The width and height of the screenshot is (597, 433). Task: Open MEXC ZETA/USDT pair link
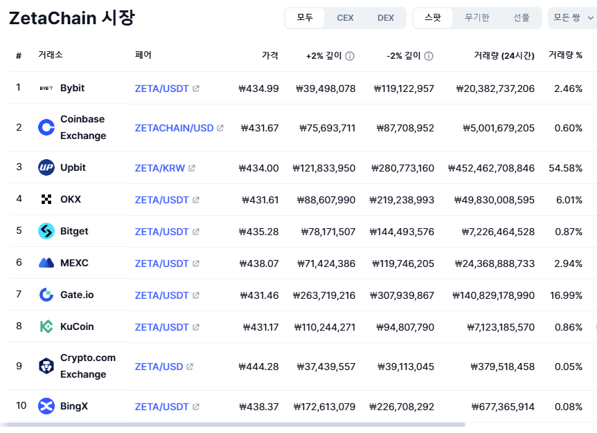(161, 264)
